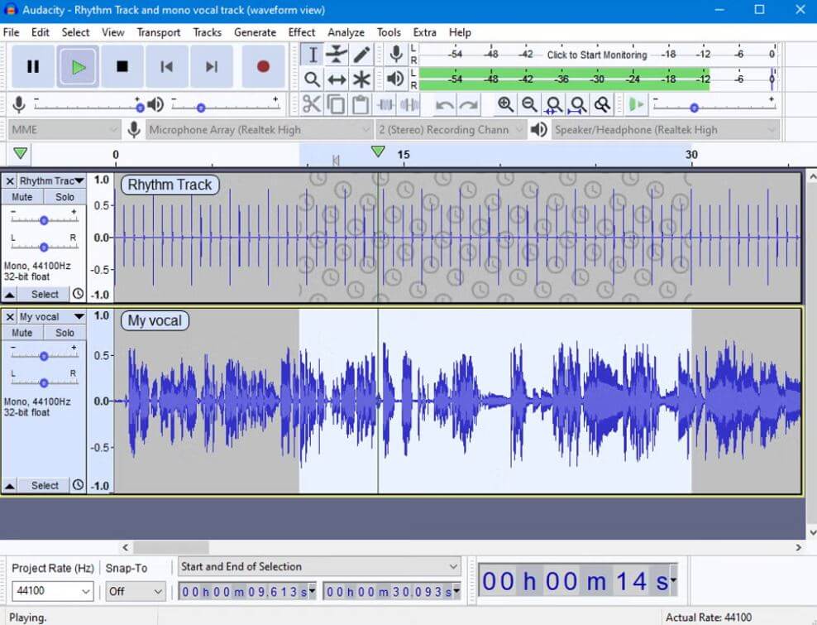817x625 pixels.
Task: Click the green Play button
Action: point(79,67)
